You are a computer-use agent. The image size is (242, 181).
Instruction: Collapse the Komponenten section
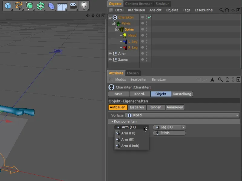coord(112,122)
